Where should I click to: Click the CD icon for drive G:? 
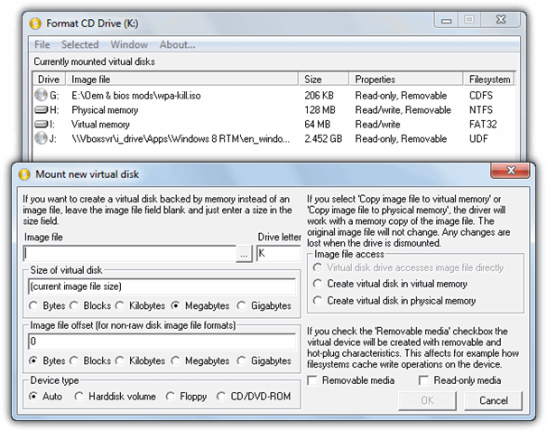[x=41, y=95]
